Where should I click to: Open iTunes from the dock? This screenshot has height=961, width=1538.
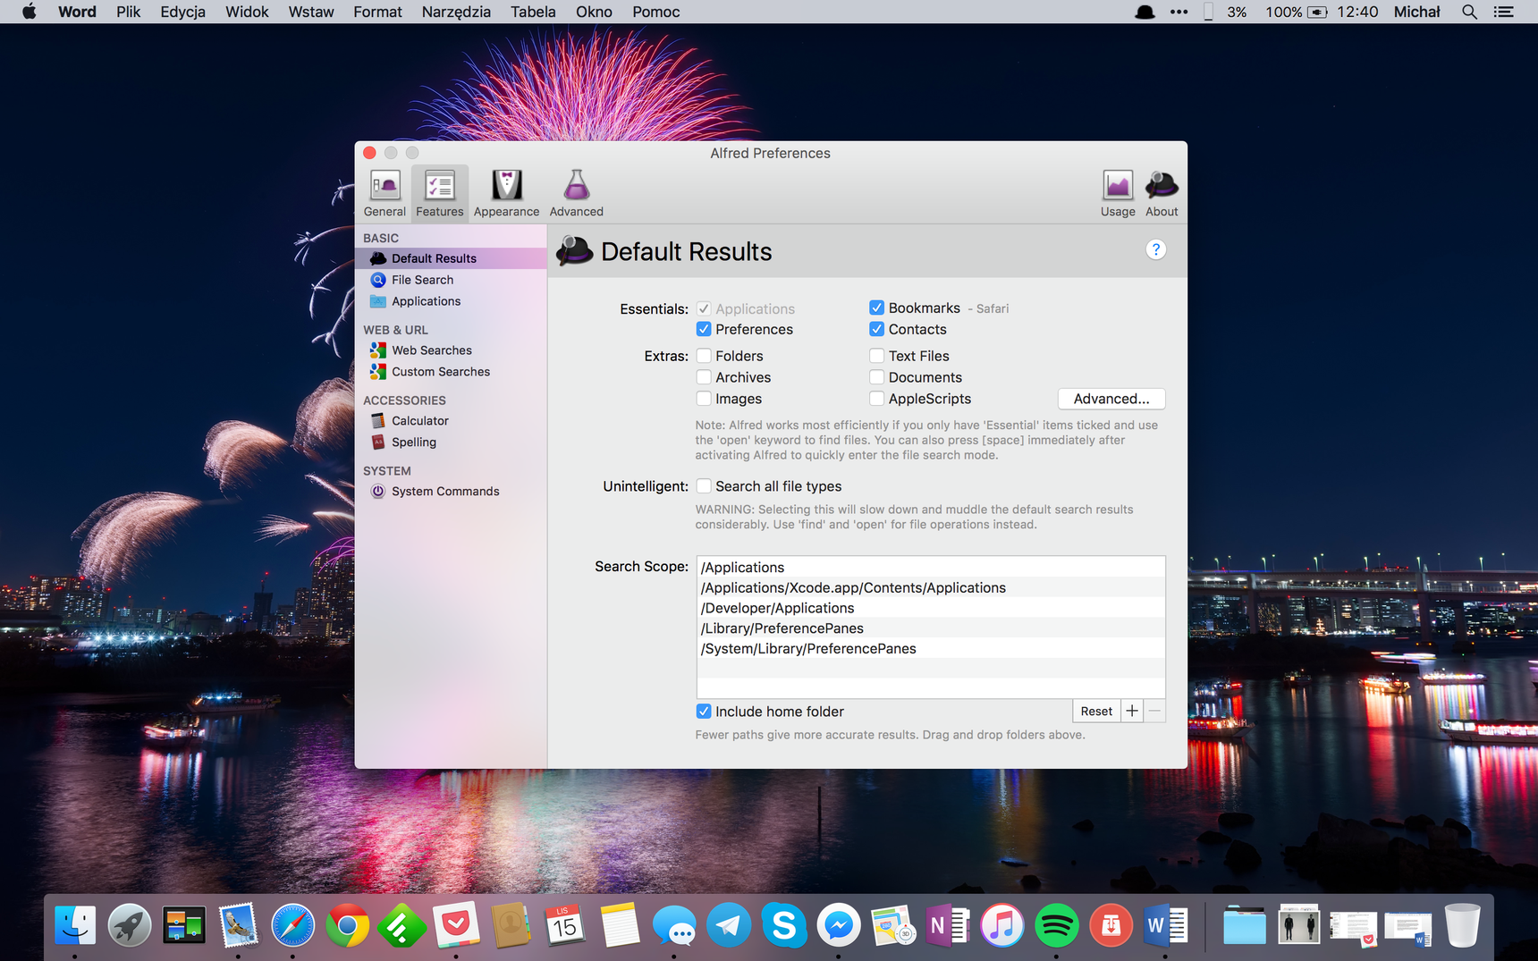pos(1001,925)
